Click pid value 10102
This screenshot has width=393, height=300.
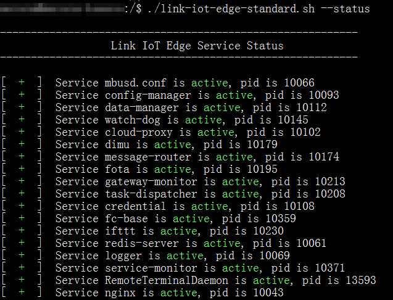pos(305,132)
